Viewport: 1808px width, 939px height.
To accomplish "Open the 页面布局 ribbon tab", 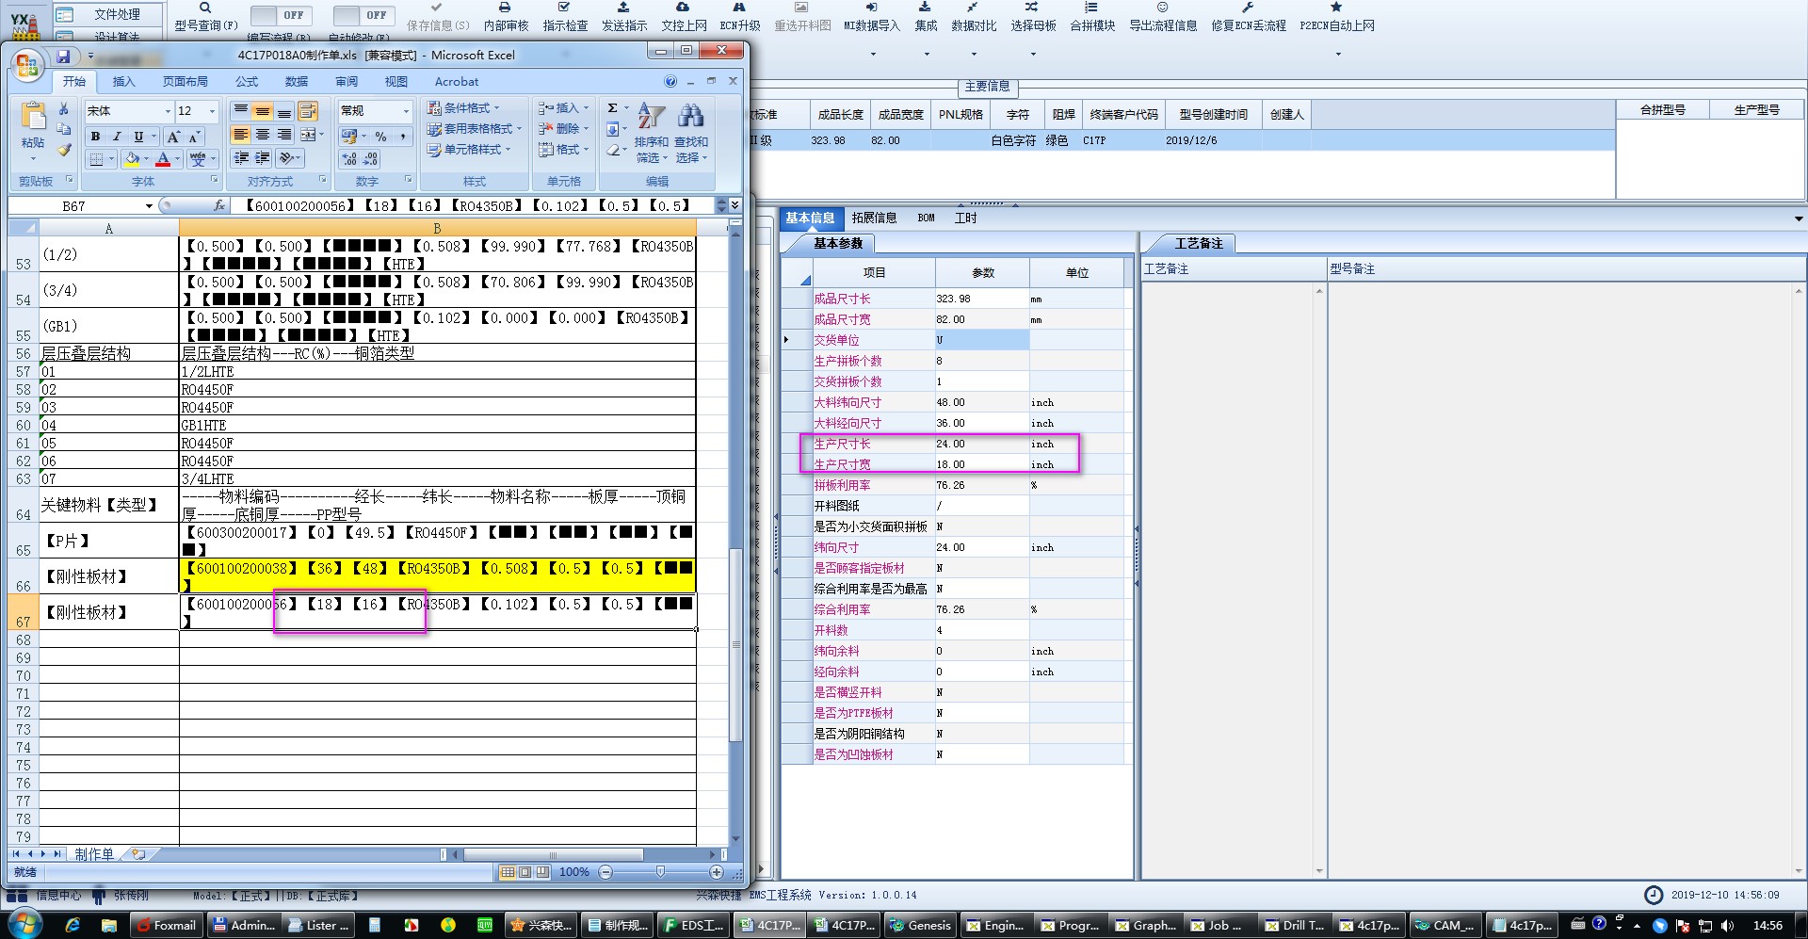I will pos(186,82).
